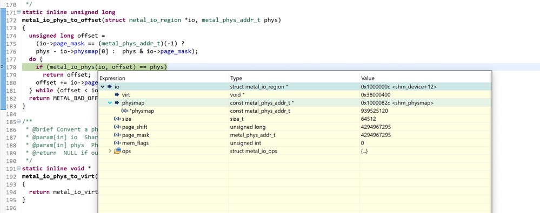This screenshot has width=540, height=213.
Task: Click the type unsigned int
Action: 245,143
